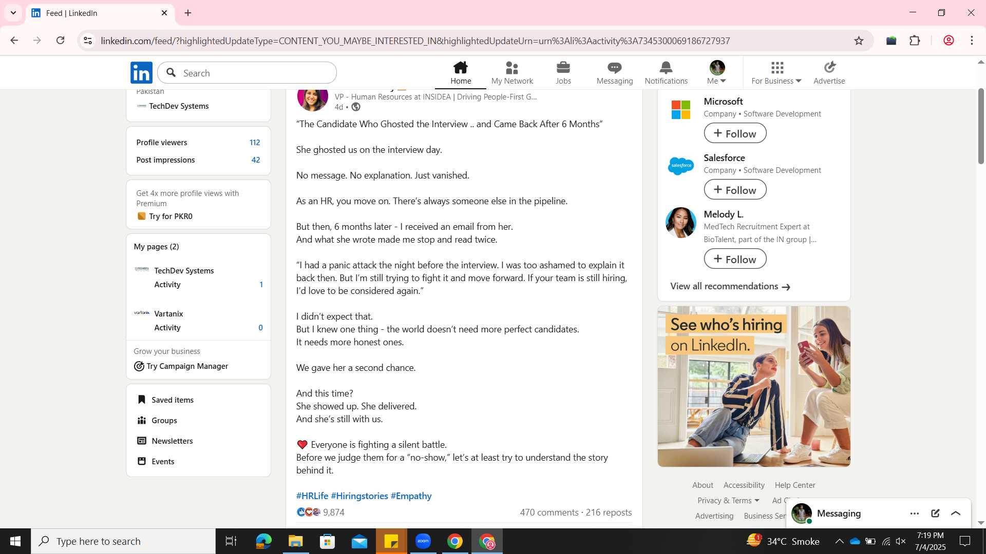Open the Advertise link
This screenshot has height=554, width=986.
[x=829, y=73]
